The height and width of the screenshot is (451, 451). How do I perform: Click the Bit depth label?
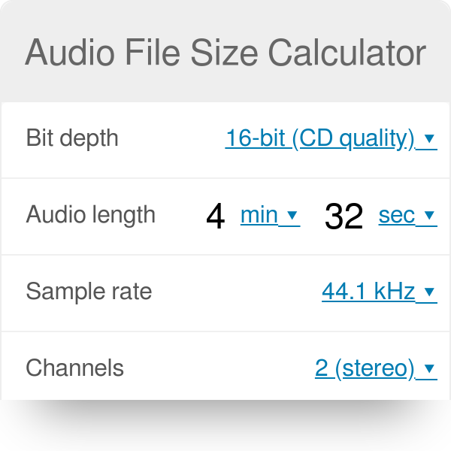(x=72, y=138)
